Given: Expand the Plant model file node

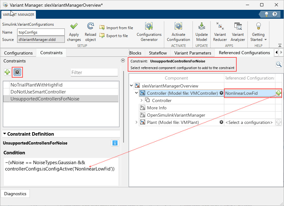Looking at the screenshot, I should point(136,122).
